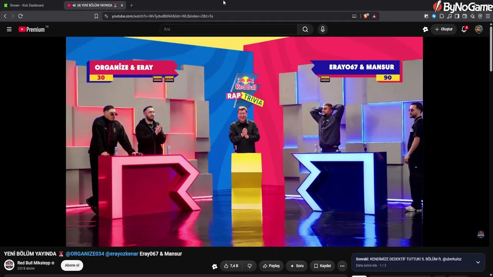
Task: Click the search magnifier button
Action: pos(305,29)
